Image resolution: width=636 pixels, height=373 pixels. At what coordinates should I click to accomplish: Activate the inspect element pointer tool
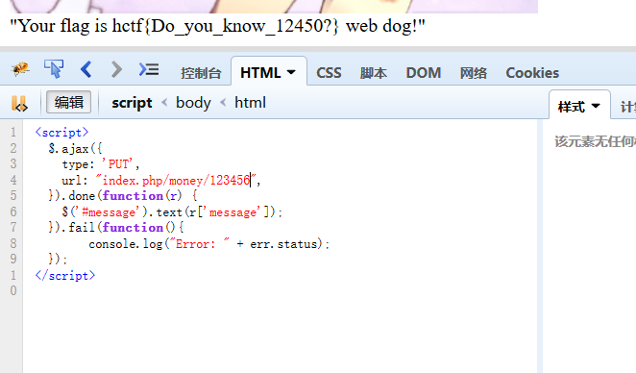[x=54, y=69]
